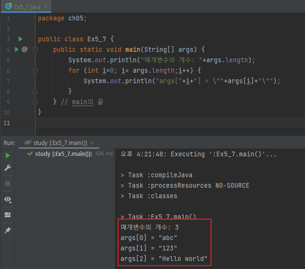
Task: Collapse the main method fold marker on line 4
Action: 35,49
